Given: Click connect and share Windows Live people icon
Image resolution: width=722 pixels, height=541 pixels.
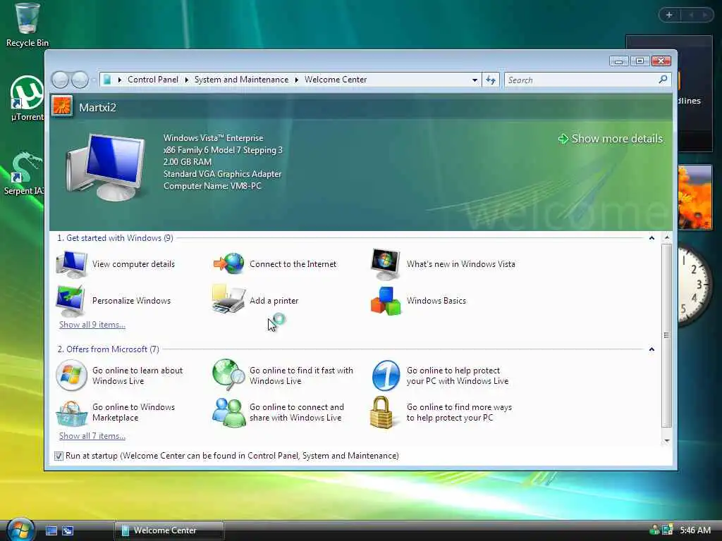Looking at the screenshot, I should pos(229,412).
